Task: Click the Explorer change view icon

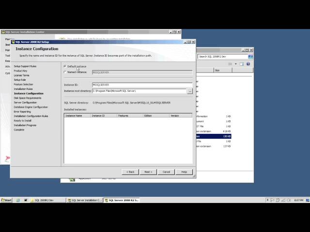Action: pos(230,64)
